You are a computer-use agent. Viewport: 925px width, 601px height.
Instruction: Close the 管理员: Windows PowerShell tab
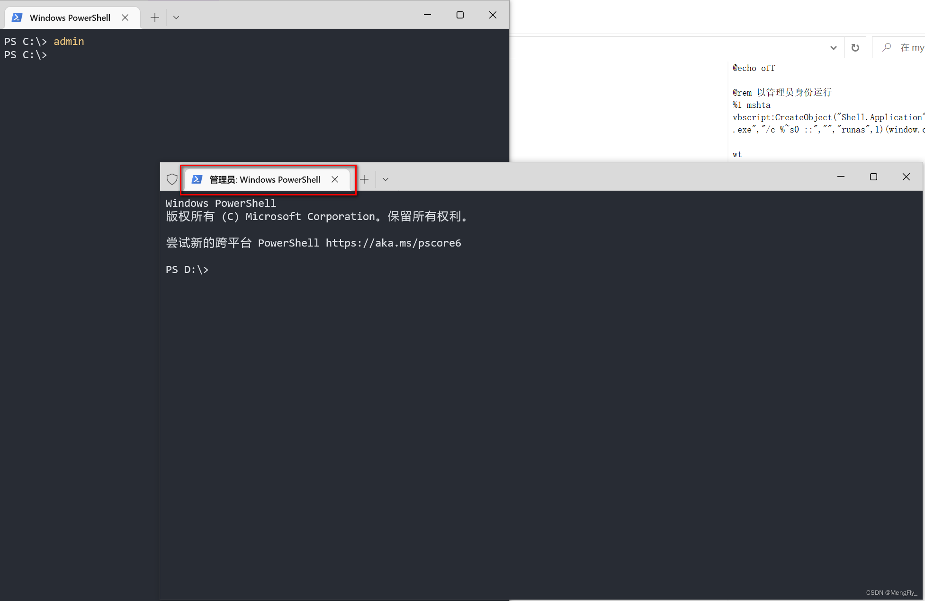(x=335, y=179)
